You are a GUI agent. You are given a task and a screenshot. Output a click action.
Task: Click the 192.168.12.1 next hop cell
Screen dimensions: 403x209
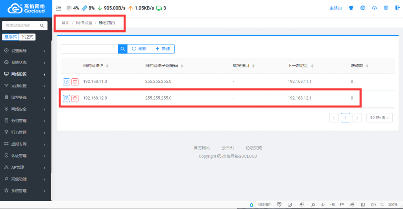pyautogui.click(x=299, y=98)
